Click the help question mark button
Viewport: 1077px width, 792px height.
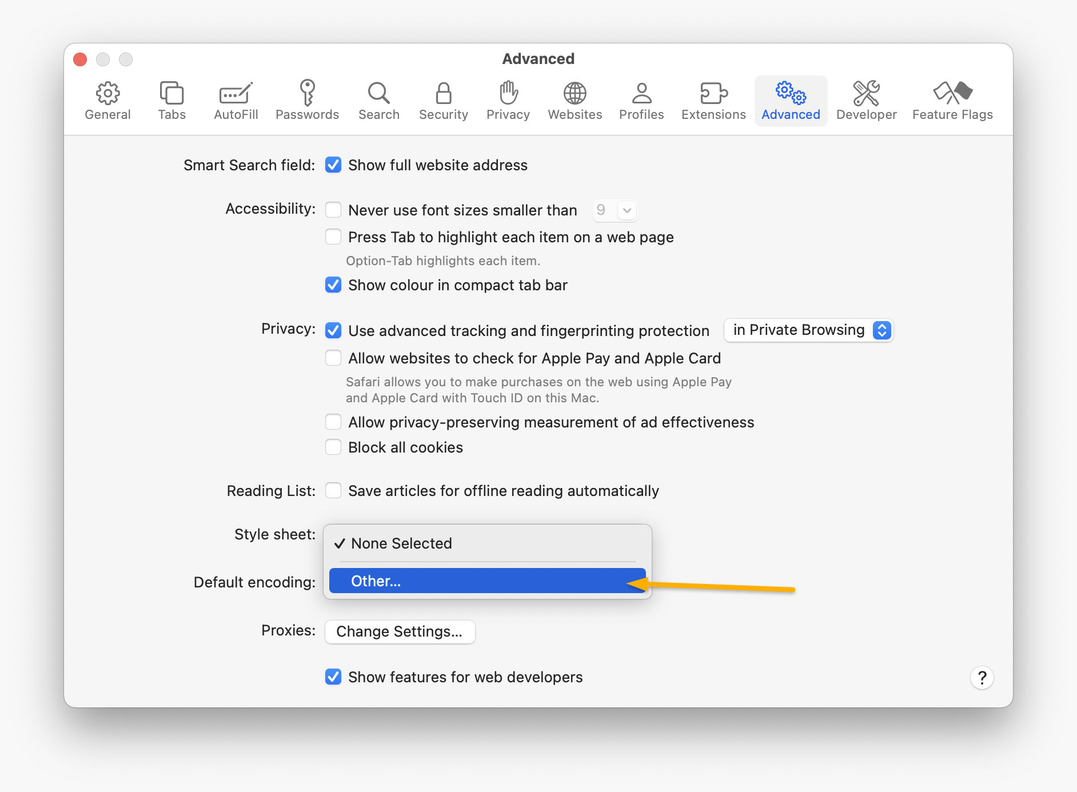[982, 678]
